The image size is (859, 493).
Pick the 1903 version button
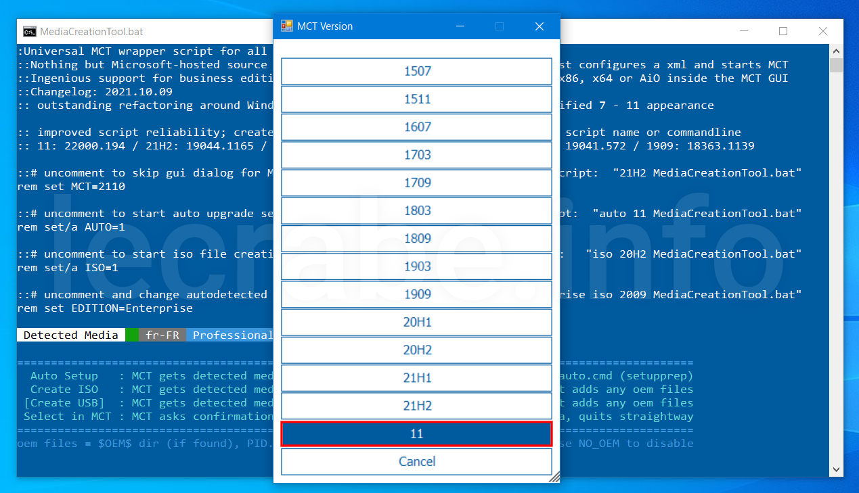[x=417, y=266]
